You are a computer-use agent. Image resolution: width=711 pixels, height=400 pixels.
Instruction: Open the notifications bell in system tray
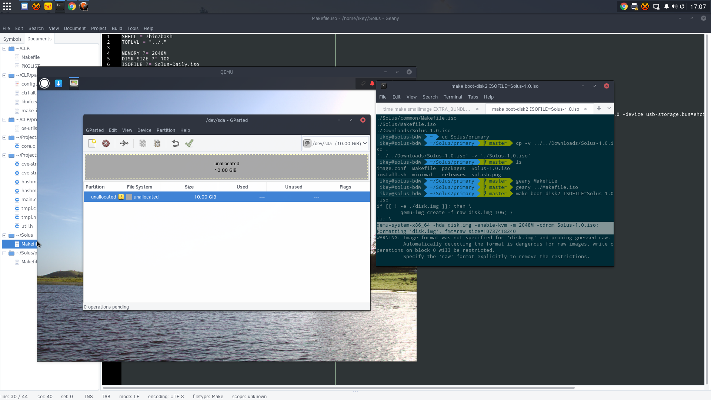pos(667,6)
